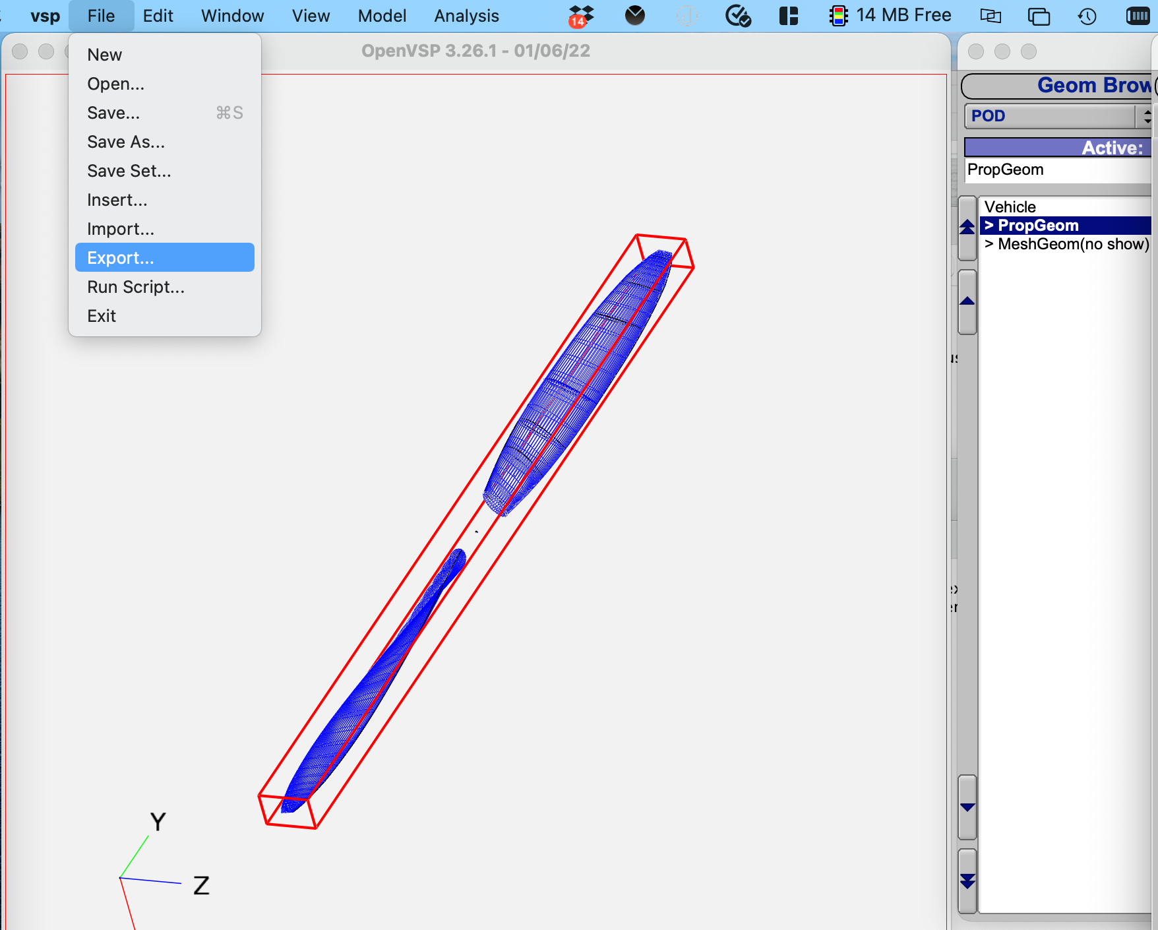Click the circular checkmark icon in menu bar
The width and height of the screenshot is (1158, 930).
point(737,16)
